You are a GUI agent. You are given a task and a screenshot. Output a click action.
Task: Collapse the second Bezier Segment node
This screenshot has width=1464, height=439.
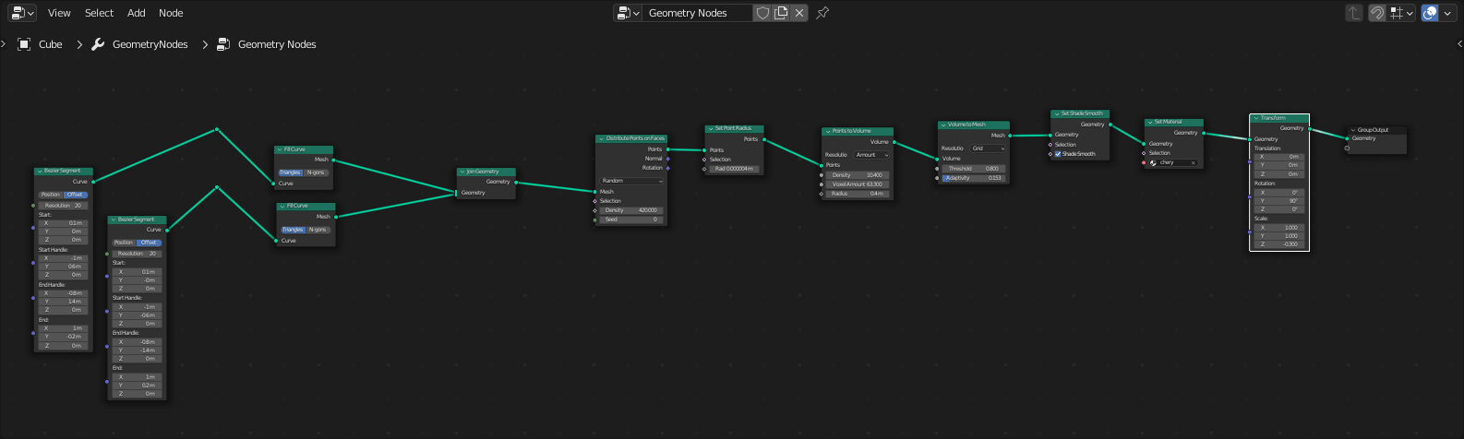coord(113,219)
